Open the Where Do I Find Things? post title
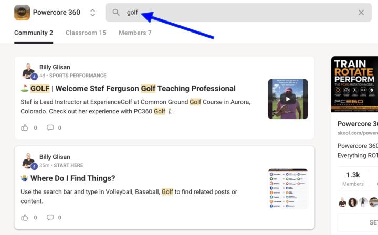 [68, 178]
